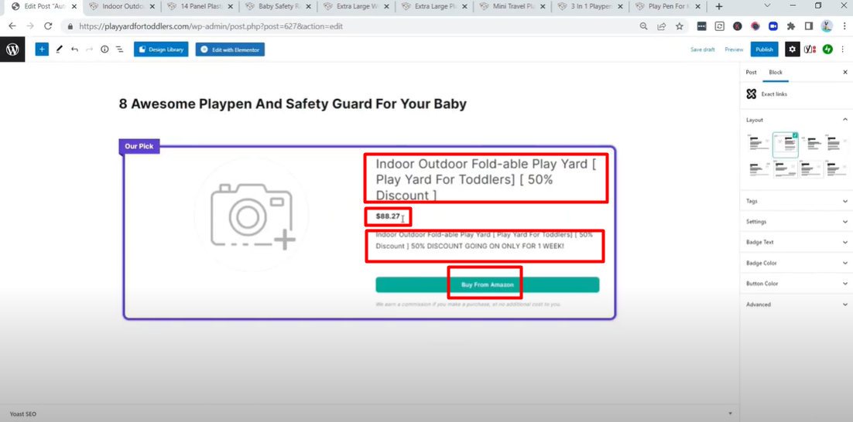Open the Yoast SEO toolbar icon
Image resolution: width=853 pixels, height=422 pixels.
810,49
